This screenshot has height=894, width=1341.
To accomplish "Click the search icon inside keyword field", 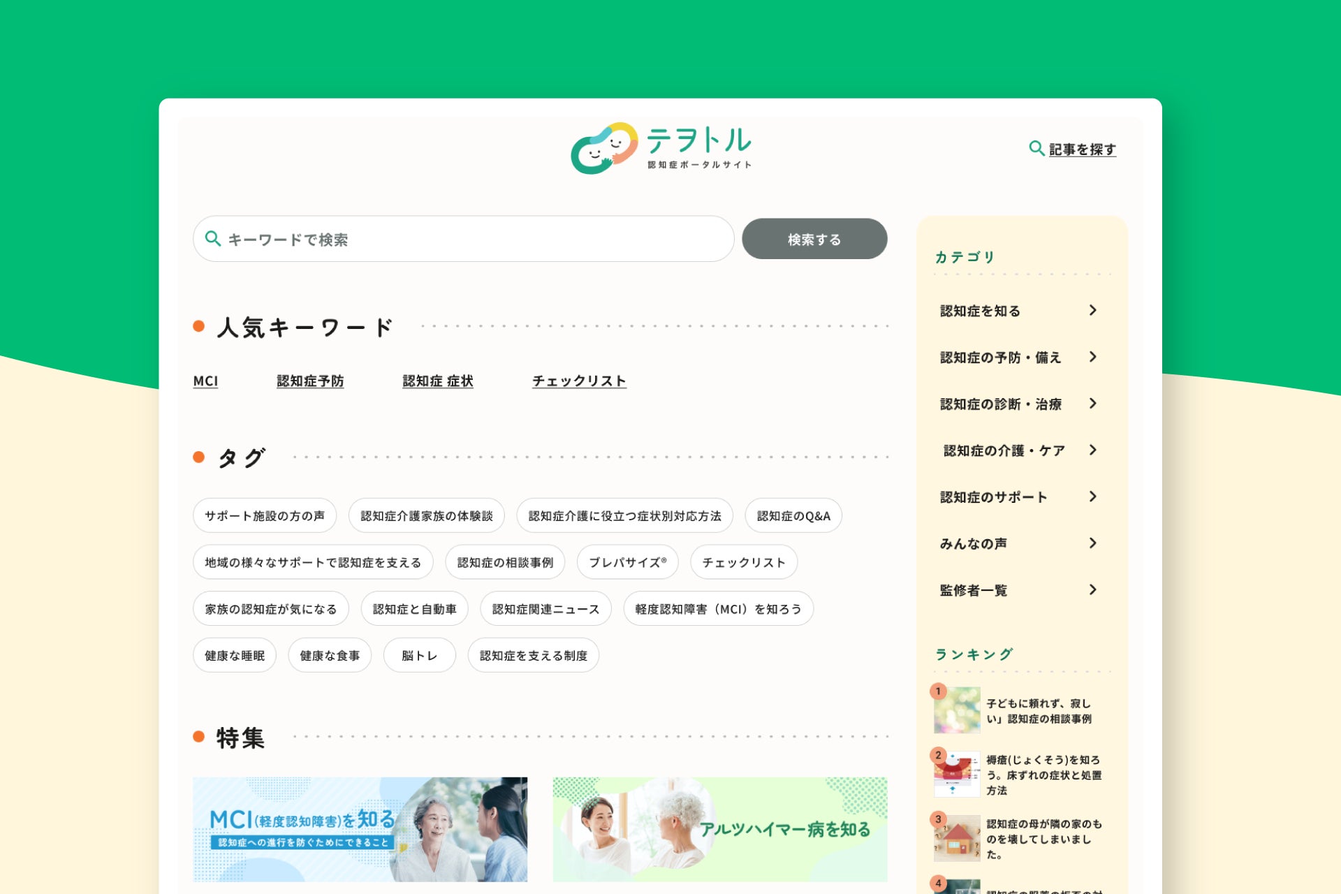I will [x=213, y=239].
